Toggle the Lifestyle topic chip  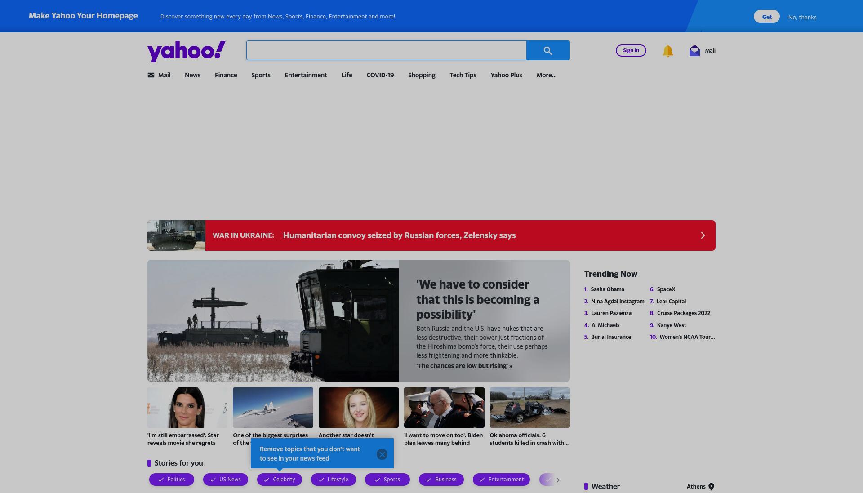(334, 480)
